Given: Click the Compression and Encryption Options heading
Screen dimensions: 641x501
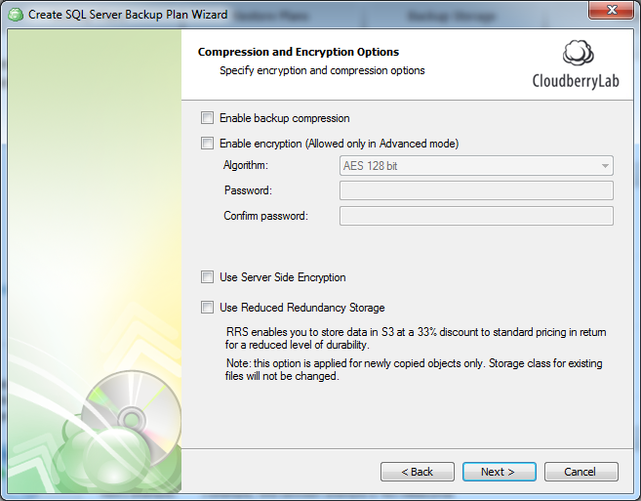Looking at the screenshot, I should click(299, 52).
